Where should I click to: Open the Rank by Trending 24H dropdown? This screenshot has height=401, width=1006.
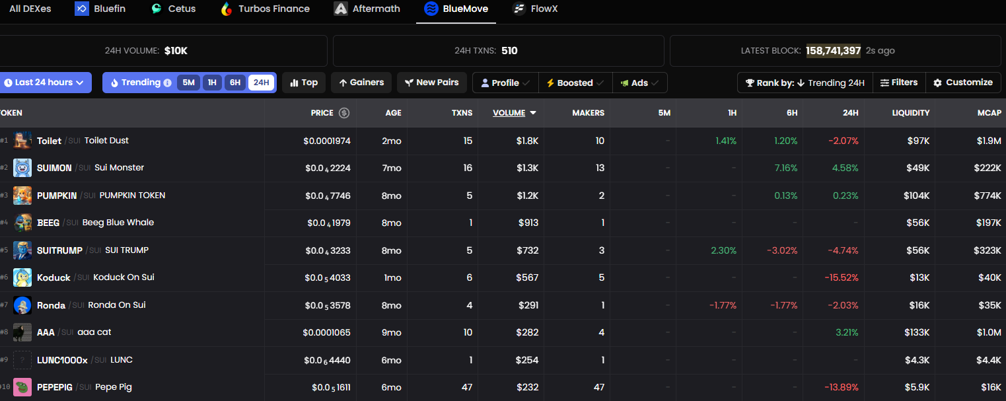click(x=805, y=83)
